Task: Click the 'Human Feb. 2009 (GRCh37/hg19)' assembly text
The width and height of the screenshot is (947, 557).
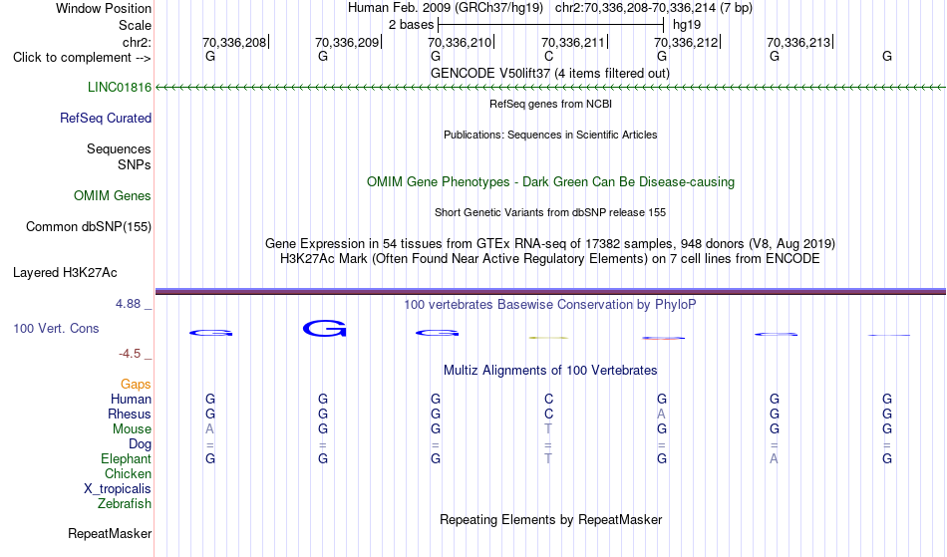Action: pos(446,8)
